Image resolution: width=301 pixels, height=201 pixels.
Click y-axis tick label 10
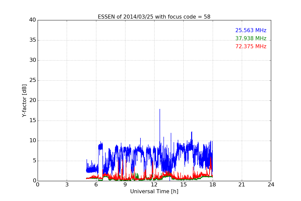[33, 141]
